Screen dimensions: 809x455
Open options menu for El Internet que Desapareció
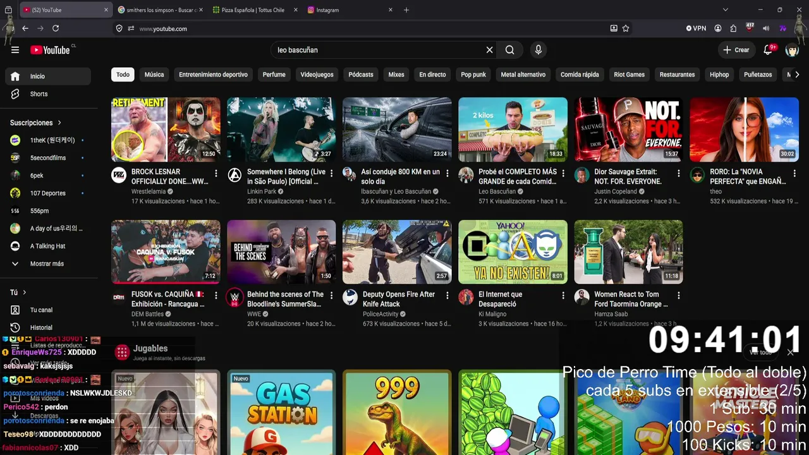(563, 296)
